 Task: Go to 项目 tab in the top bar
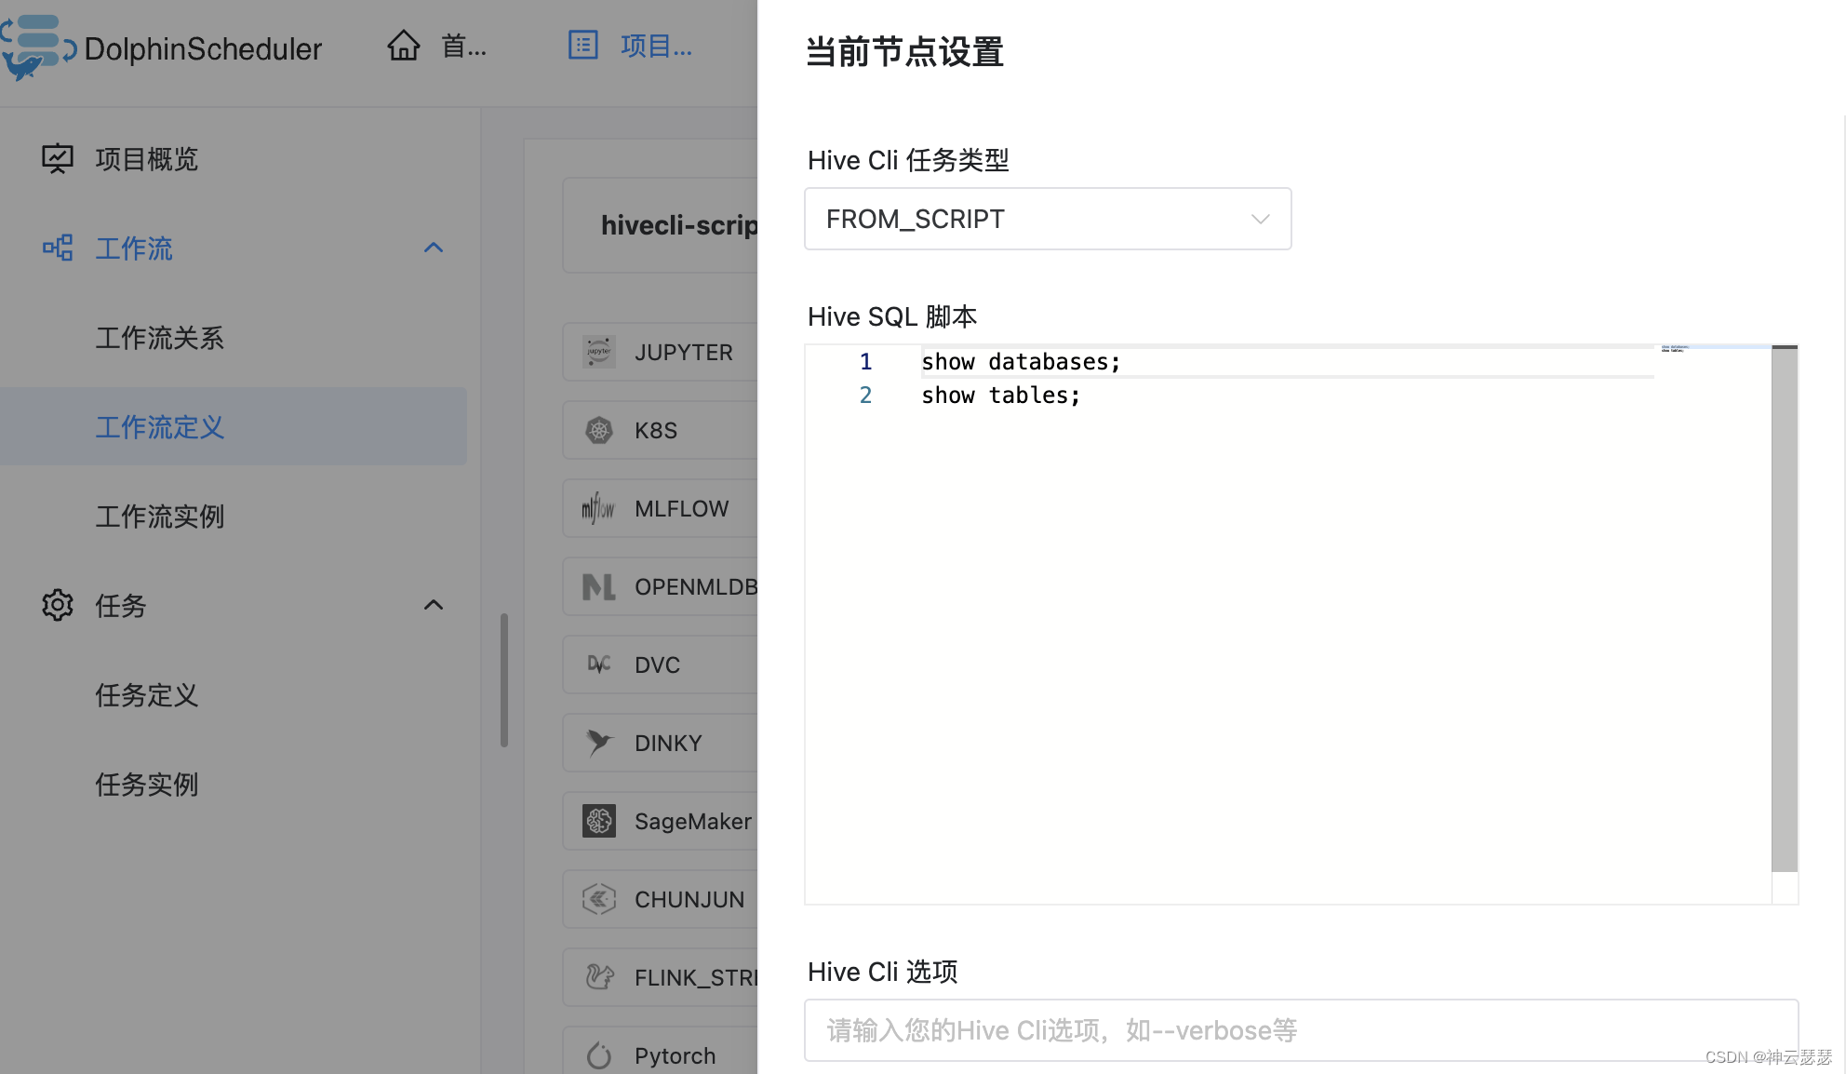[656, 46]
